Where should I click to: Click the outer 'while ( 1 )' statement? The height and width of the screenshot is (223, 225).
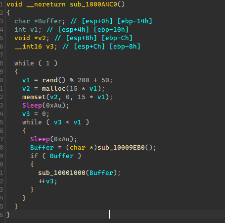pyautogui.click(x=36, y=63)
